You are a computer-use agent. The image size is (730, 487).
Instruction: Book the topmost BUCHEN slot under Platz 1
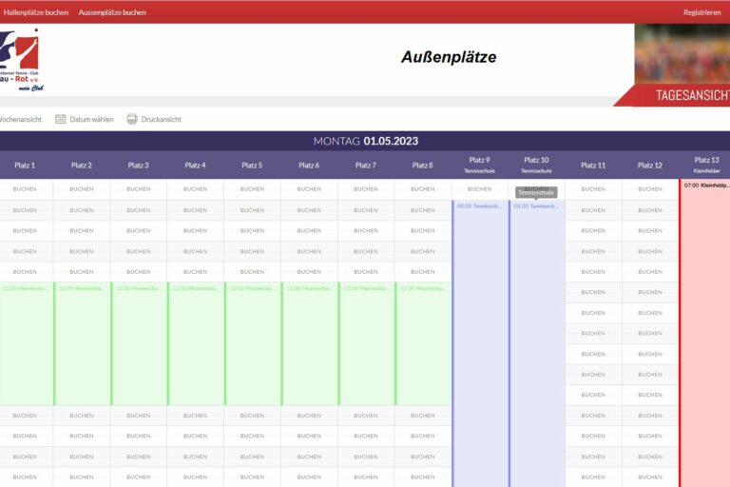point(25,189)
